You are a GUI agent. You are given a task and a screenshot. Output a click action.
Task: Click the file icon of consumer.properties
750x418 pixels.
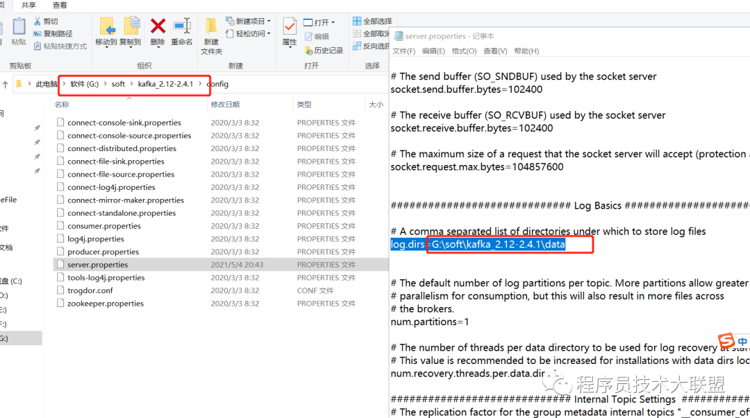[60, 225]
